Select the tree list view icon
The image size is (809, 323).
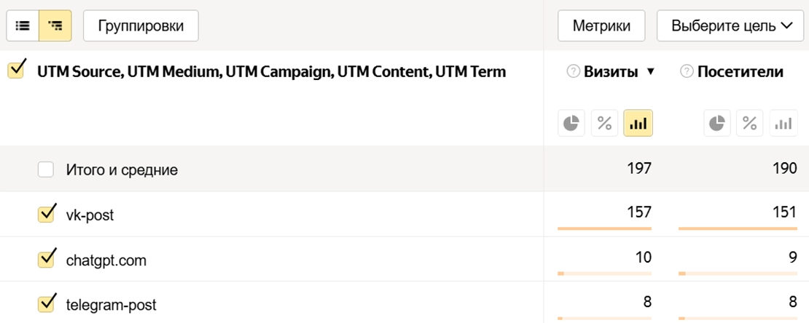tap(55, 26)
